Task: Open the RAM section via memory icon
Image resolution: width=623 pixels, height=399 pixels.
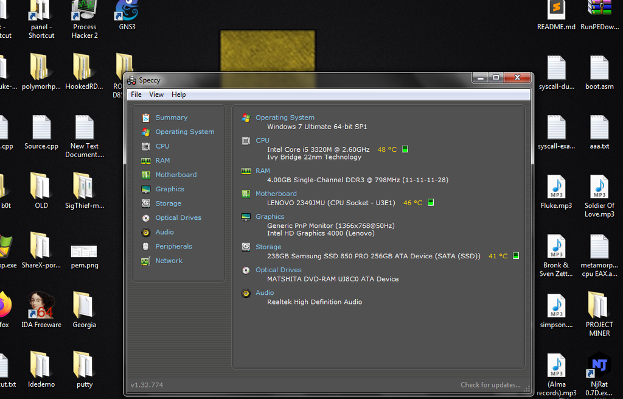Action: [x=146, y=161]
